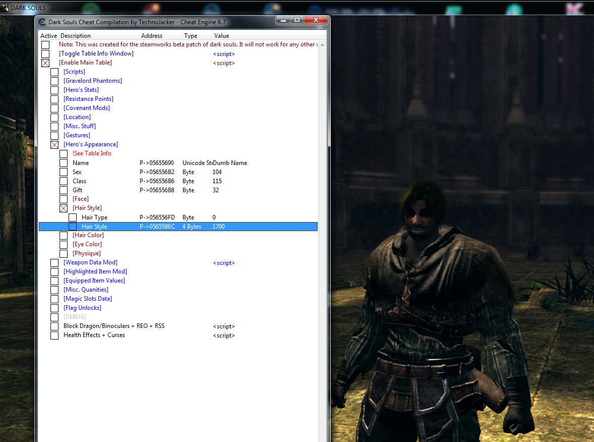Maximize the Cheat Engine table window
Image resolution: width=594 pixels, height=442 pixels.
click(x=297, y=20)
